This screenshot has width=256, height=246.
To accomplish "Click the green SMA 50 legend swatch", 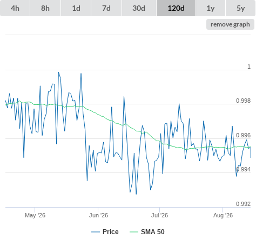I will pyautogui.click(x=134, y=232).
